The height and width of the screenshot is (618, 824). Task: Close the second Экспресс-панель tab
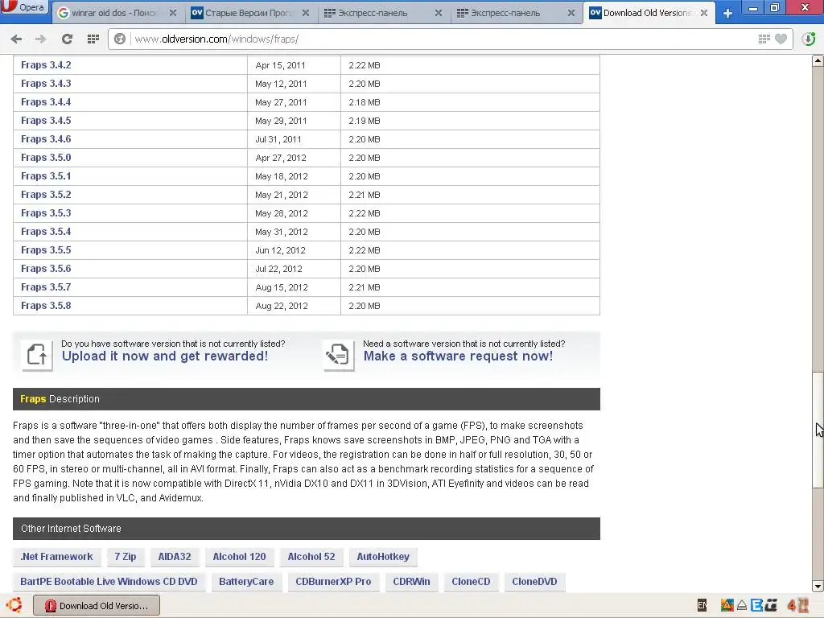click(571, 13)
